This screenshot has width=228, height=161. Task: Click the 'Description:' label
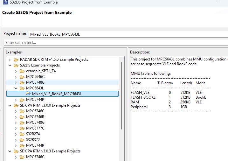pyautogui.click(x=140, y=52)
